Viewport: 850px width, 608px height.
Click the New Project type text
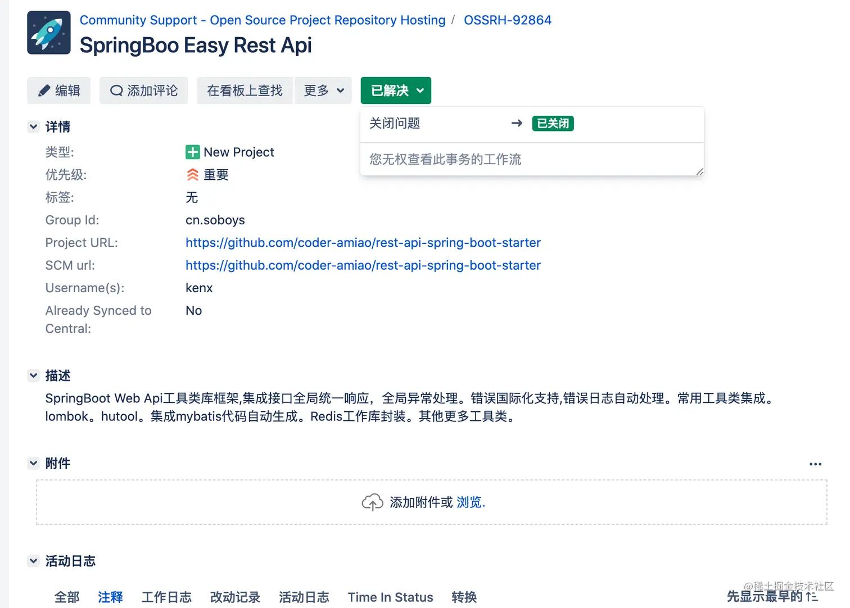click(x=239, y=152)
